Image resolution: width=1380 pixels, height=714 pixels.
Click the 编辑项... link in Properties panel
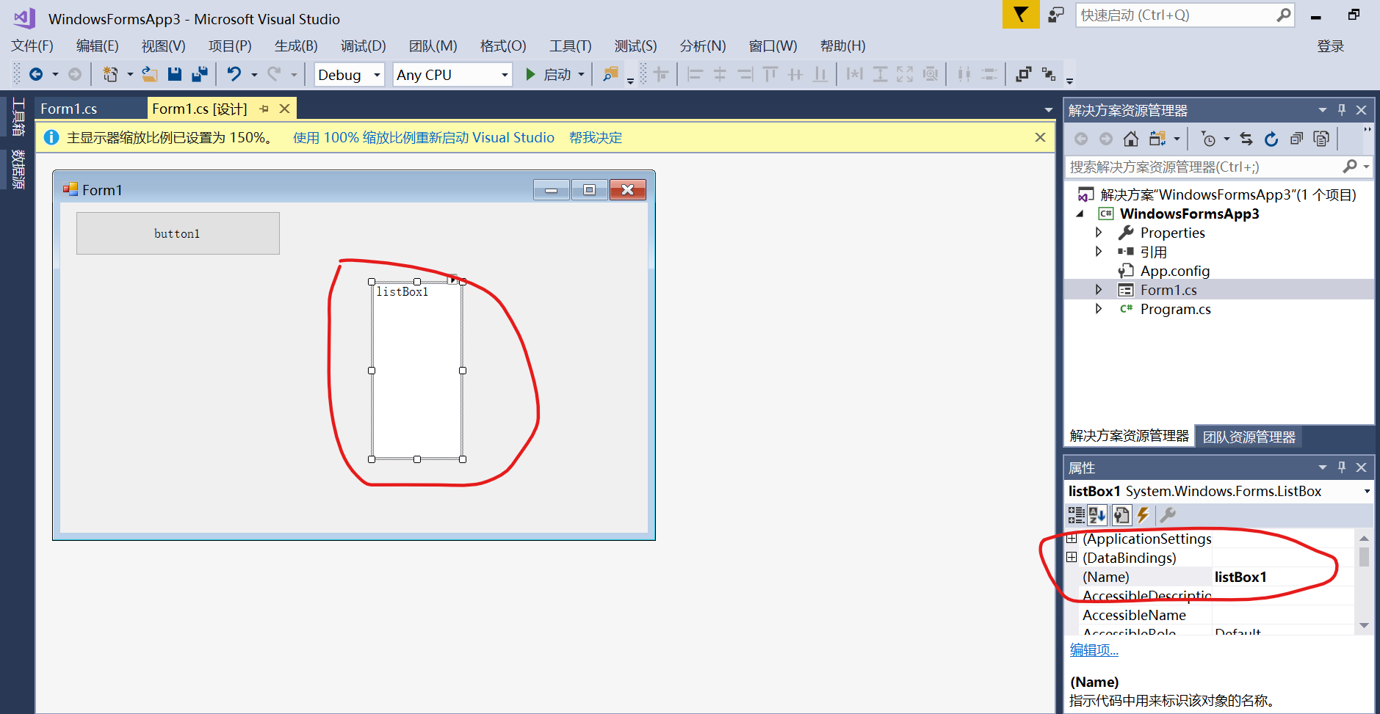(1093, 649)
